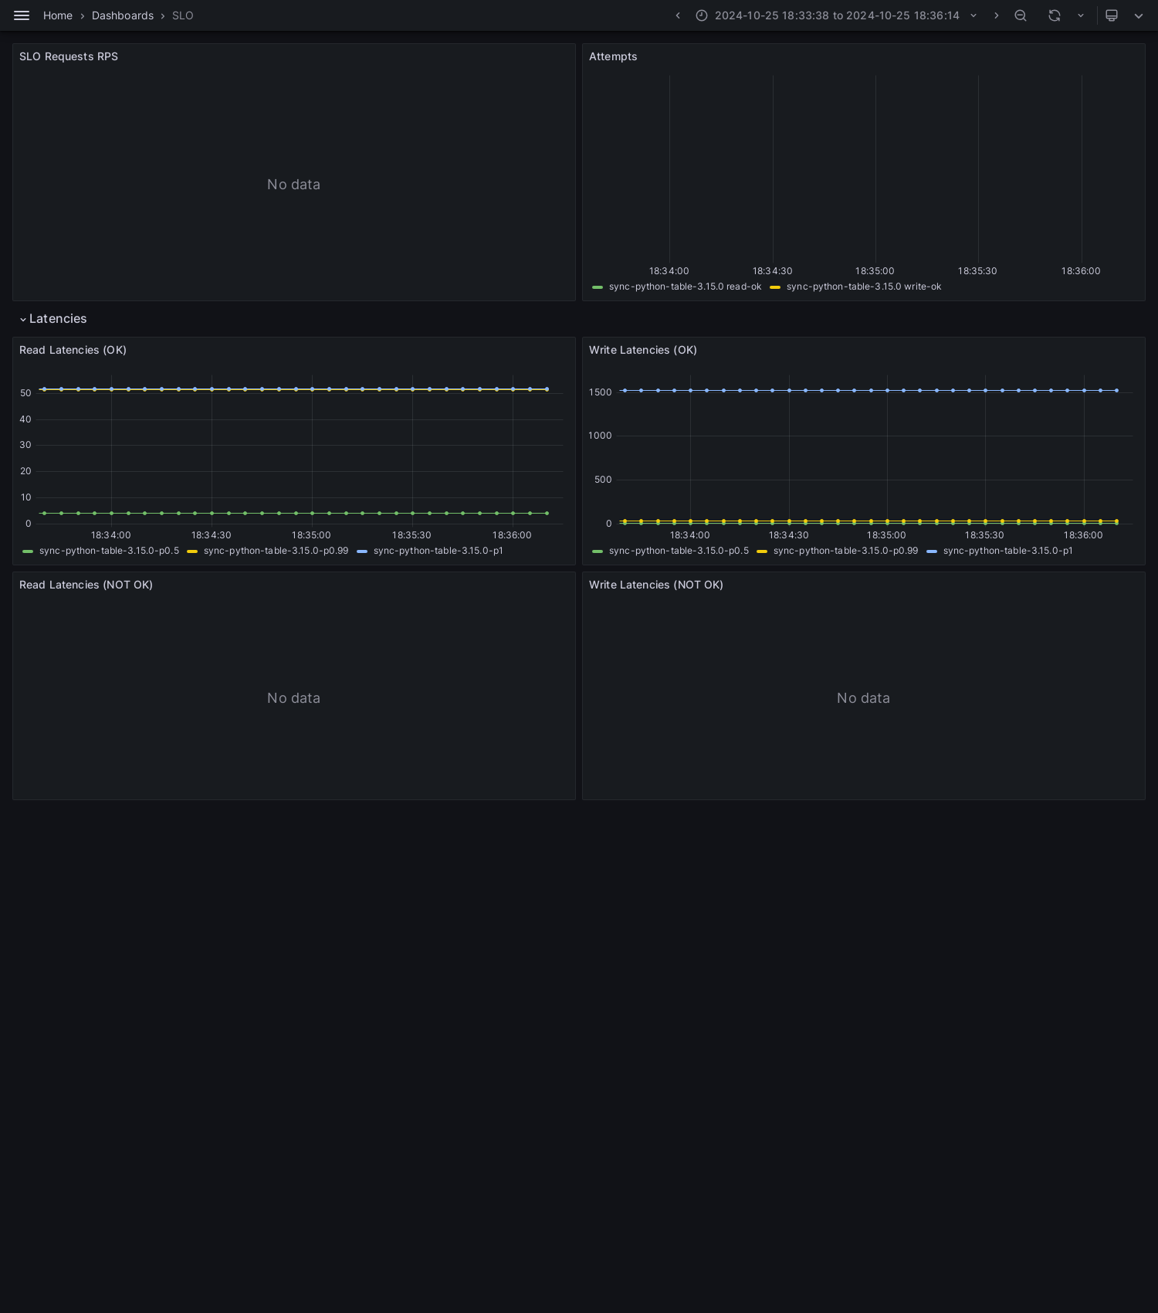Click 18:35:00 label in Attempts chart

coord(875,271)
